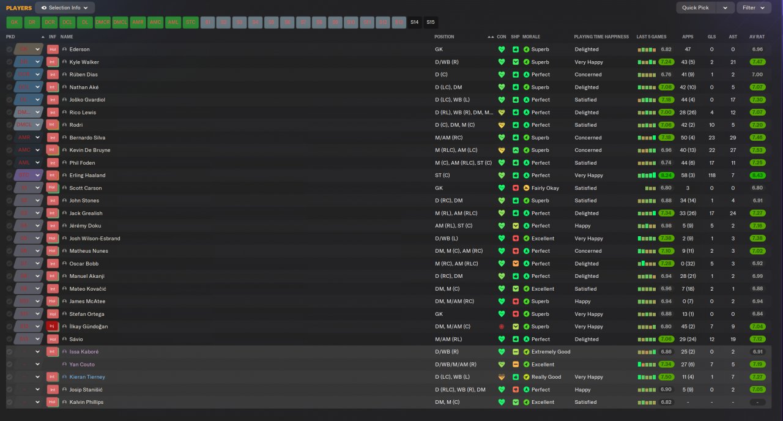Viewport: 783px width, 421px height.
Task: Toggle the picked checkmark for Sávio
Action: coord(9,339)
